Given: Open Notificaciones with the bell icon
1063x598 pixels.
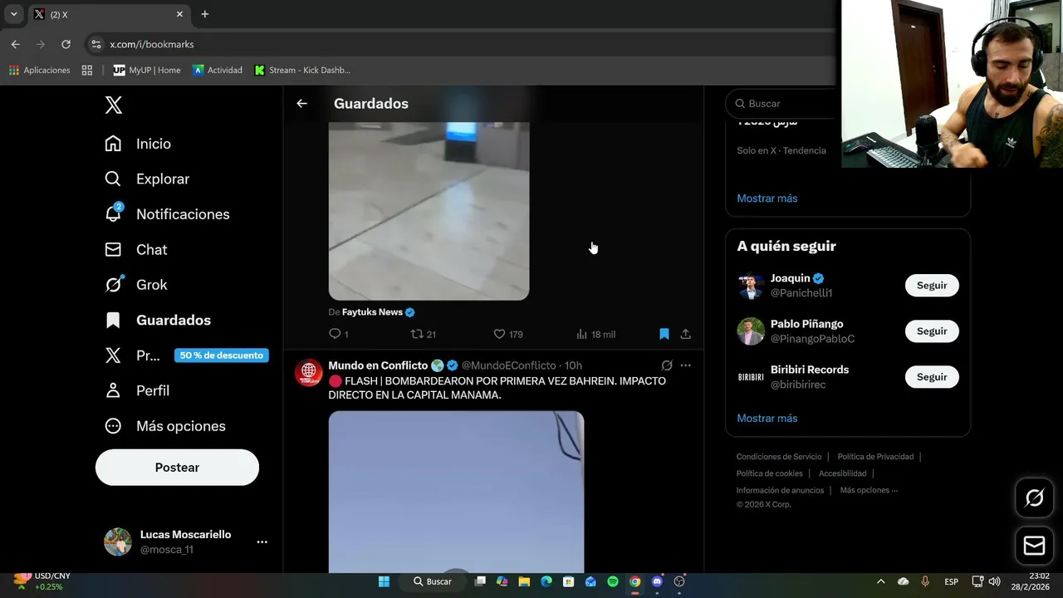Looking at the screenshot, I should tap(167, 214).
